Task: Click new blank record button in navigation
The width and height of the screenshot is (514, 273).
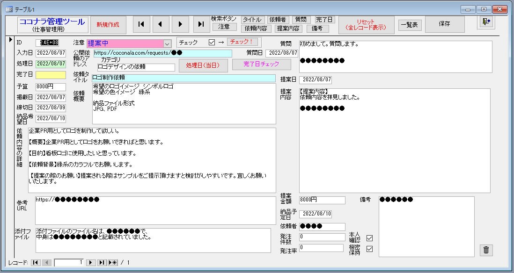Action: (113, 263)
